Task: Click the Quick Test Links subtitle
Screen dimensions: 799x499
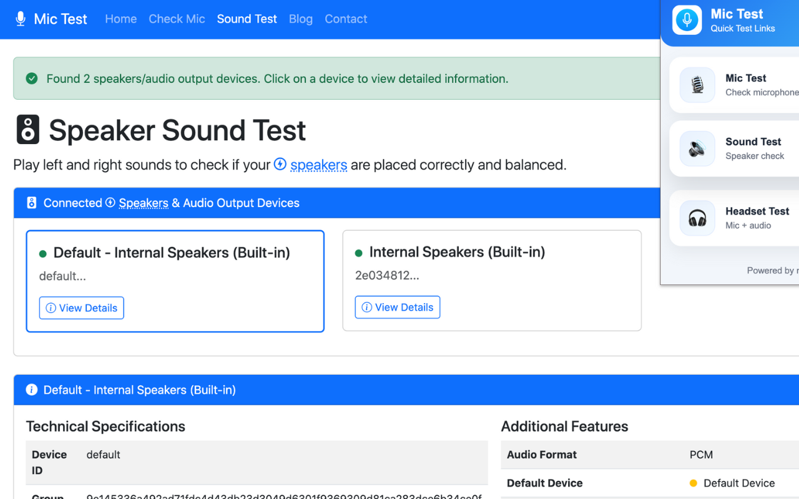Action: click(x=743, y=29)
